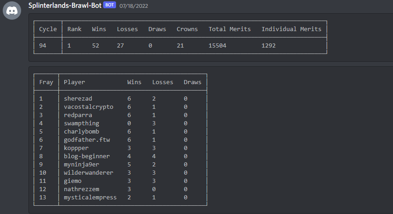Click player name koppper
393x214 pixels.
76,148
